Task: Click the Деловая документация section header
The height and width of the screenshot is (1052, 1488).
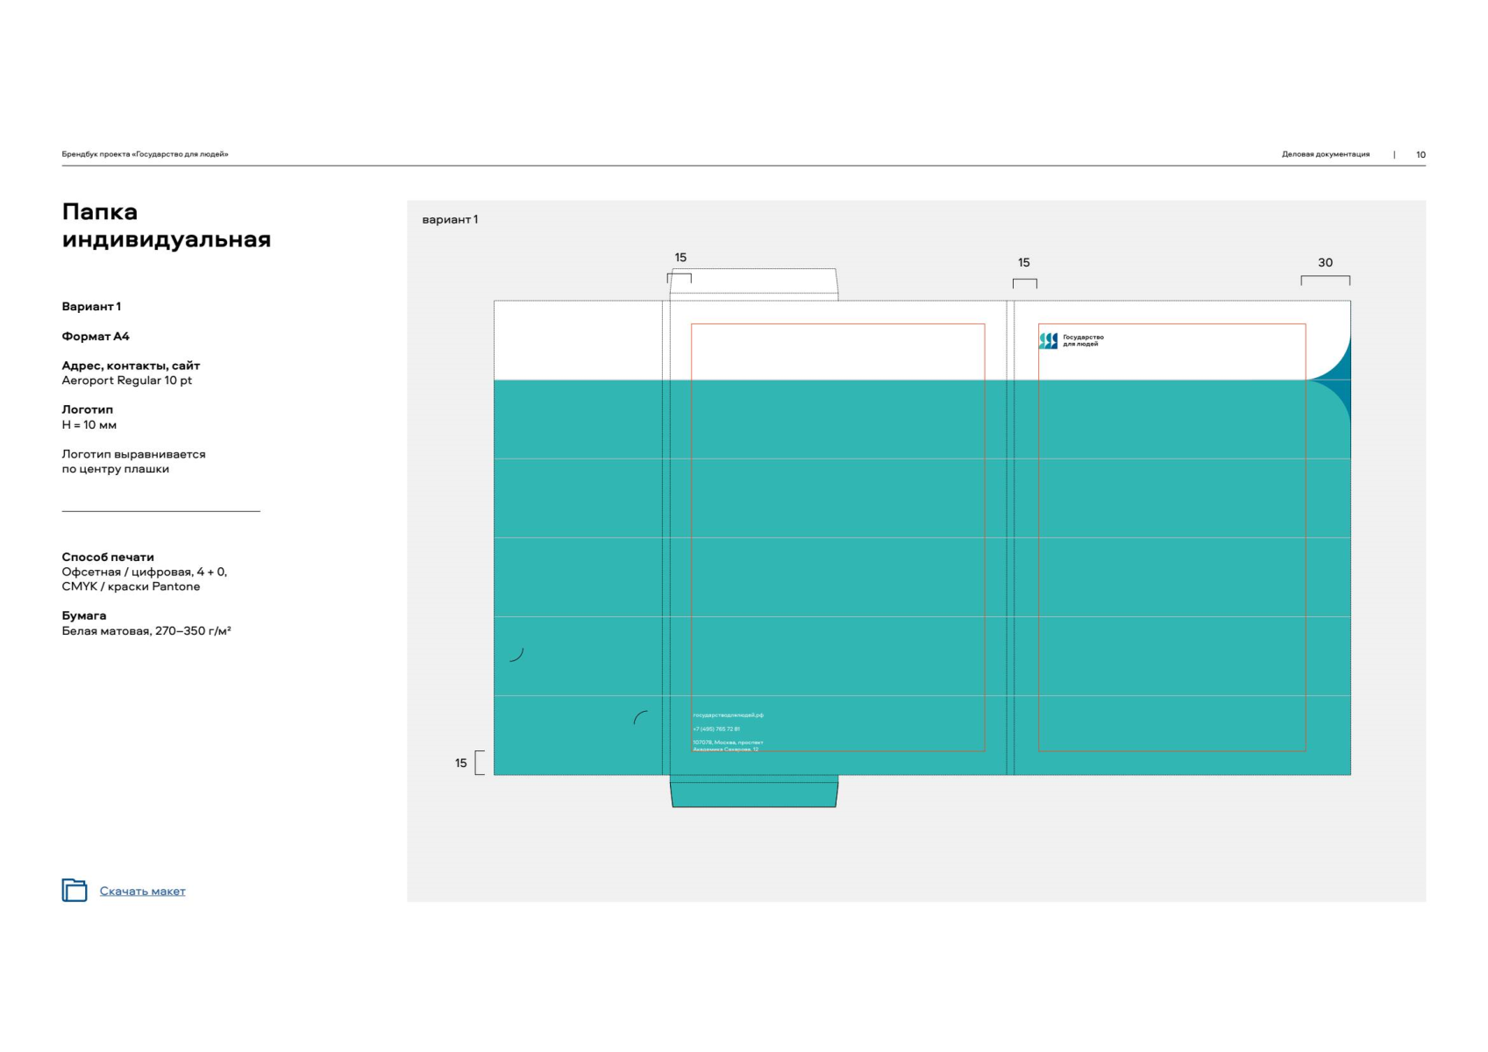Action: pyautogui.click(x=1325, y=154)
